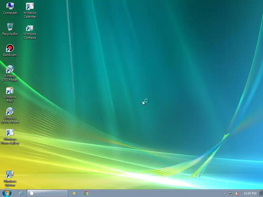Select the Windows Photo Gallery shortcut
This screenshot has height=197, width=263.
(x=10, y=136)
